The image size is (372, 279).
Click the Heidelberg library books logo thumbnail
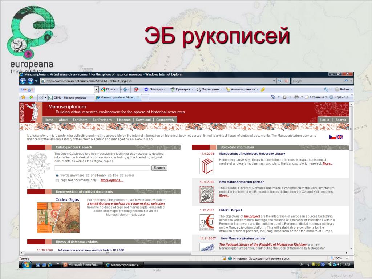207,166
